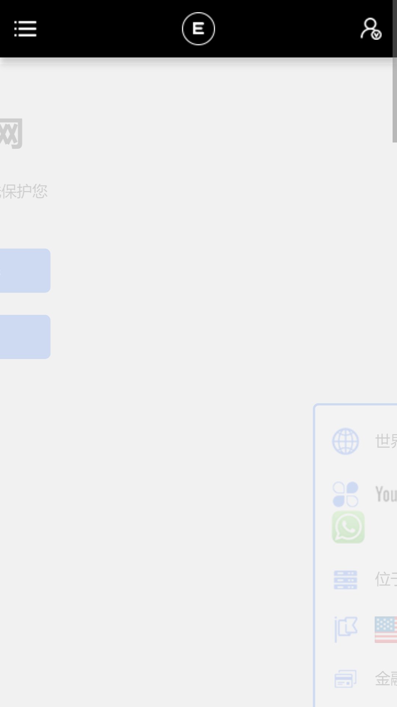Expand the chevron badge on account icon
The image size is (397, 707).
pyautogui.click(x=376, y=35)
